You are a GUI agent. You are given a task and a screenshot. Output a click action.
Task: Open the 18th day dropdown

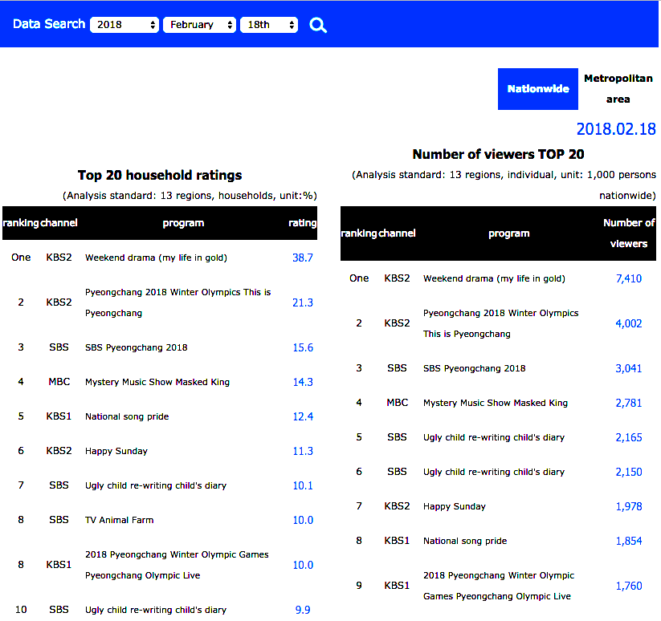[269, 25]
